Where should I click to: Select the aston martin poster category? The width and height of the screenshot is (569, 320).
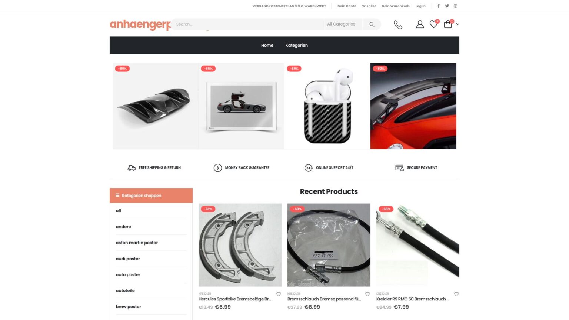[x=137, y=243]
